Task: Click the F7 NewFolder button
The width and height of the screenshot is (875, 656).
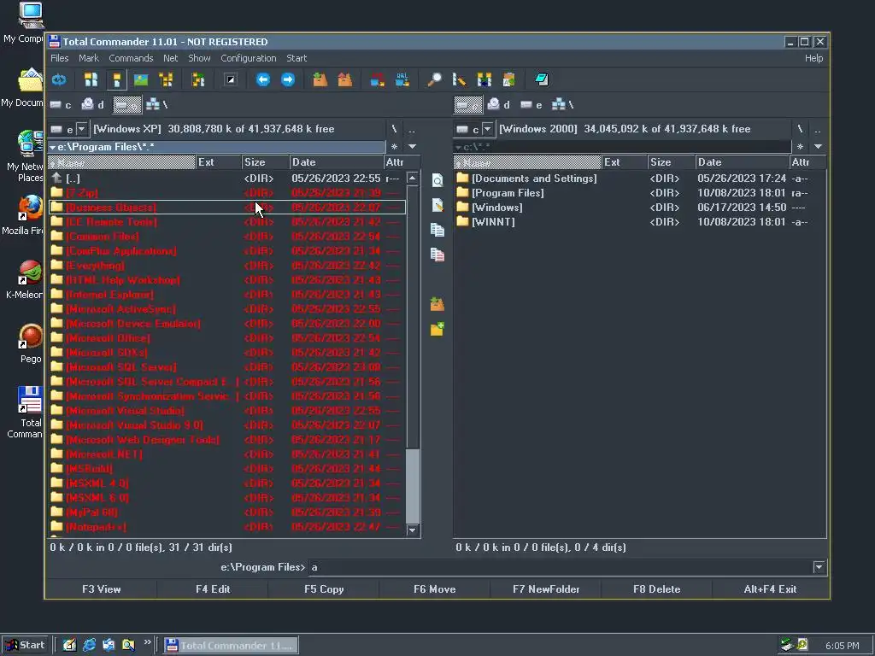Action: click(546, 589)
